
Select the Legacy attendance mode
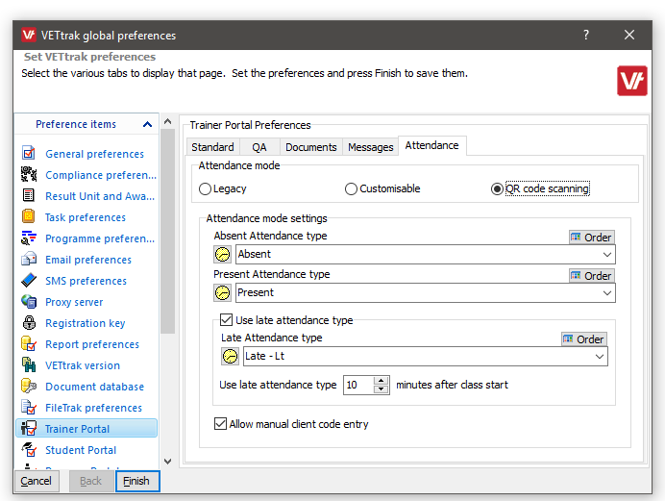(206, 189)
